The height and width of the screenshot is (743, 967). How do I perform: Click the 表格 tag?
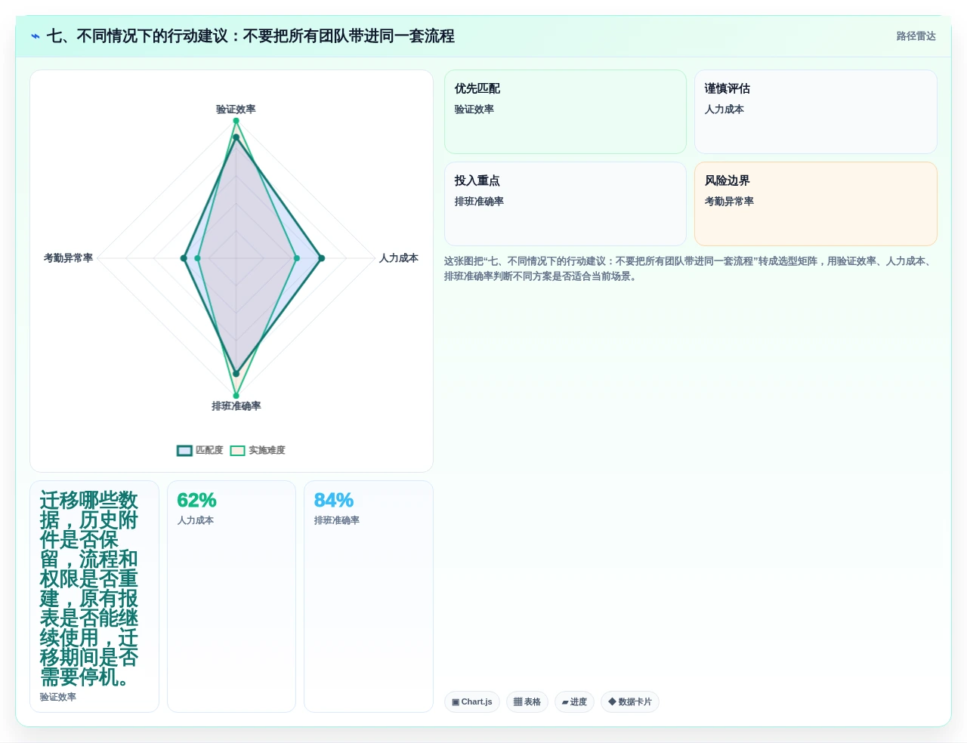[527, 701]
